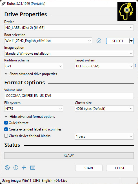Open the language globe icon
This screenshot has width=138, height=184.
7,168
